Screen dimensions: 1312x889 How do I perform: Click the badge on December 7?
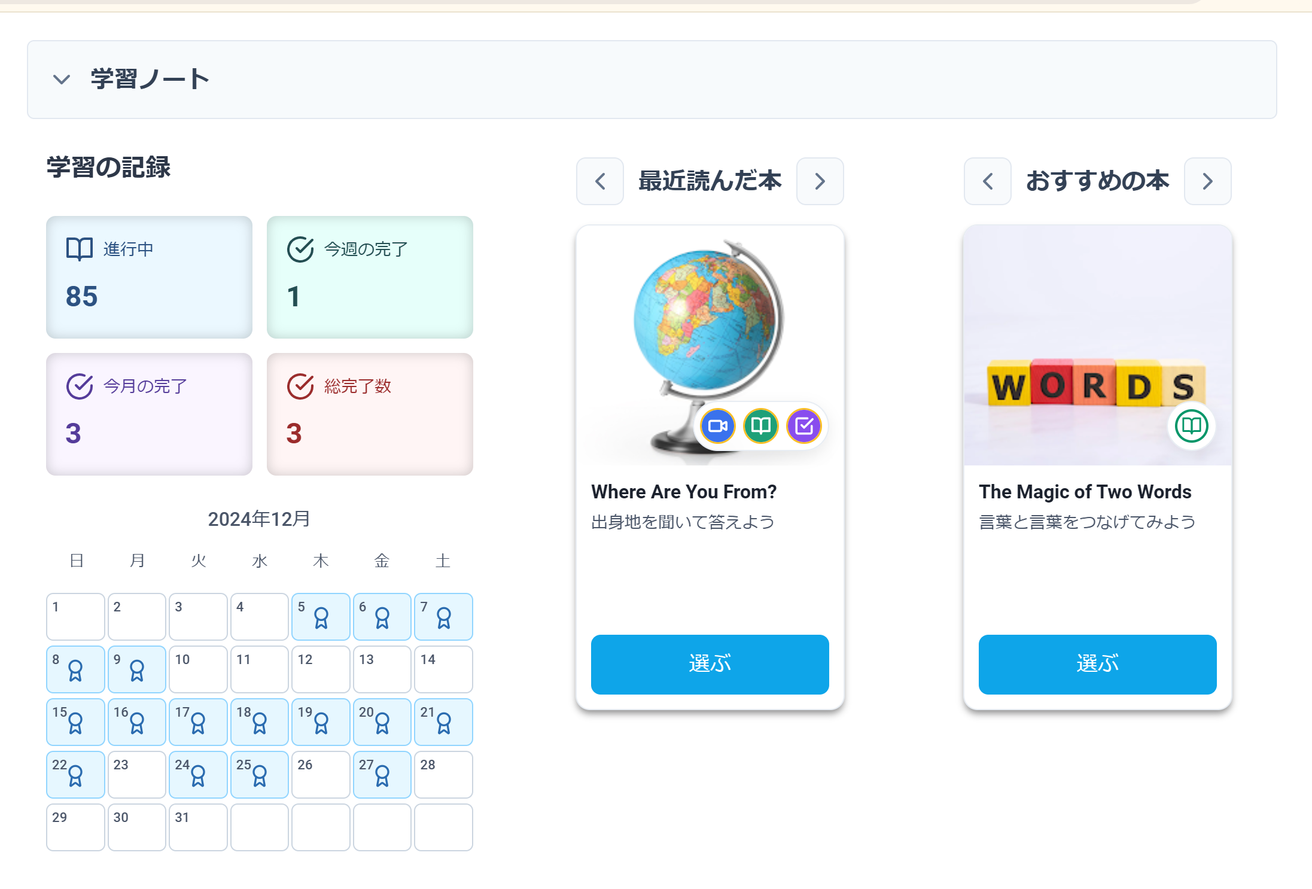[444, 618]
